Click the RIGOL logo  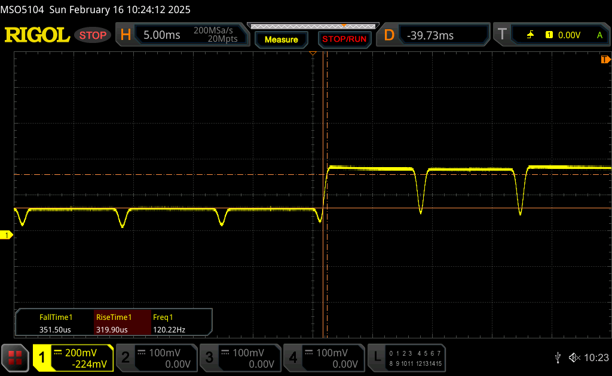pos(37,35)
